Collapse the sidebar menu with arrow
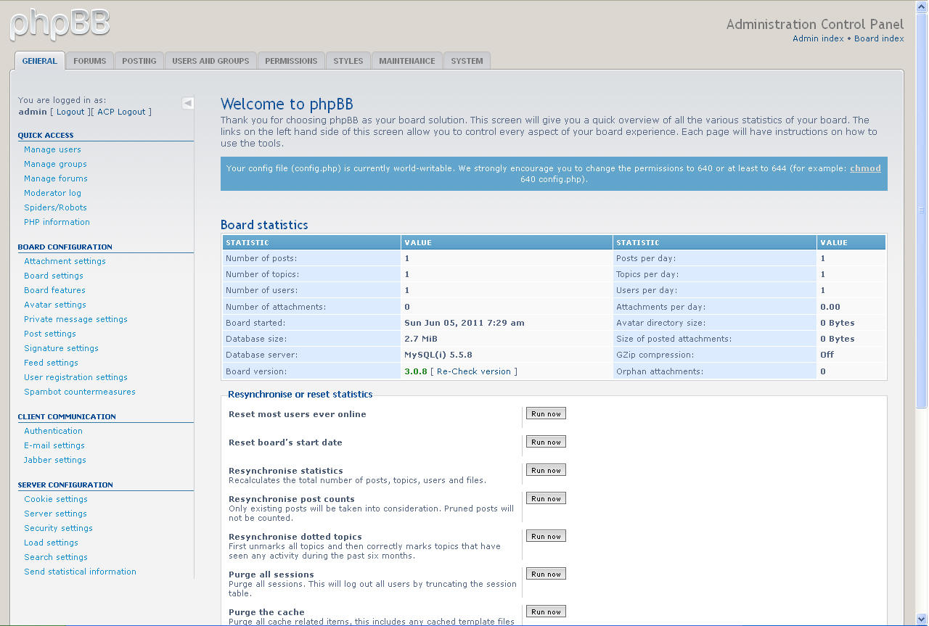Viewport: 929px width, 626px height. click(188, 103)
